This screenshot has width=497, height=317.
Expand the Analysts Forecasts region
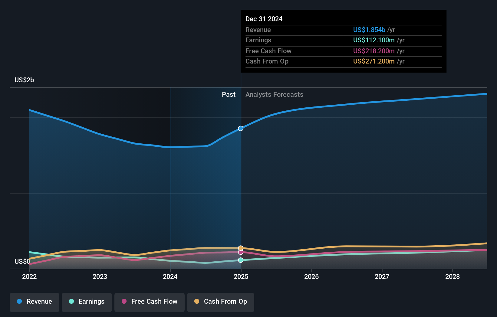pyautogui.click(x=274, y=94)
